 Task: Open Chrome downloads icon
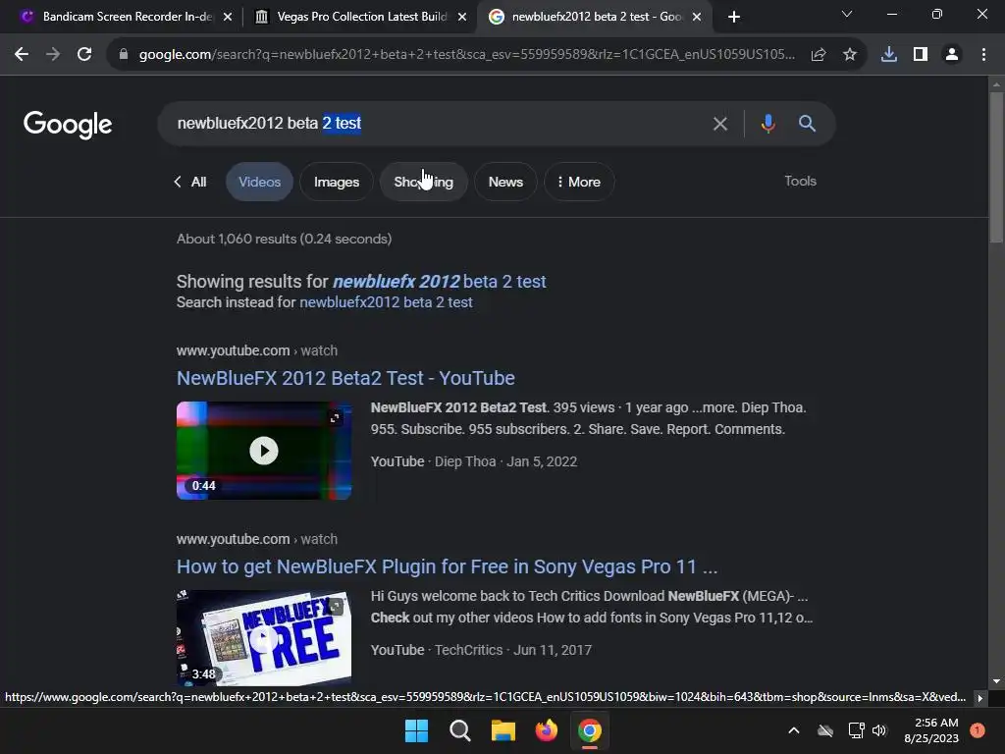pos(889,55)
